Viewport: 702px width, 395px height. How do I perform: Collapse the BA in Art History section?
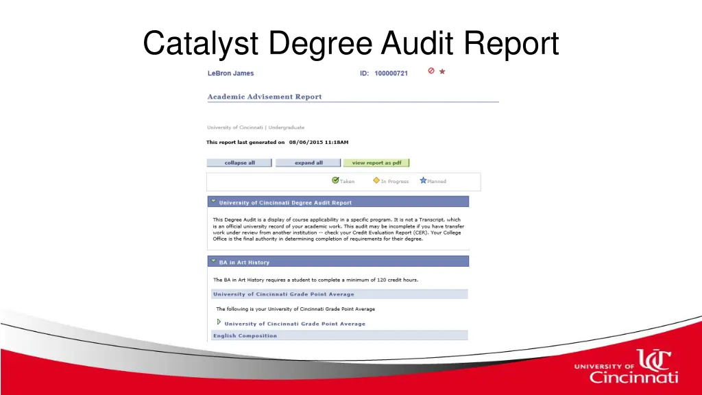[214, 261]
